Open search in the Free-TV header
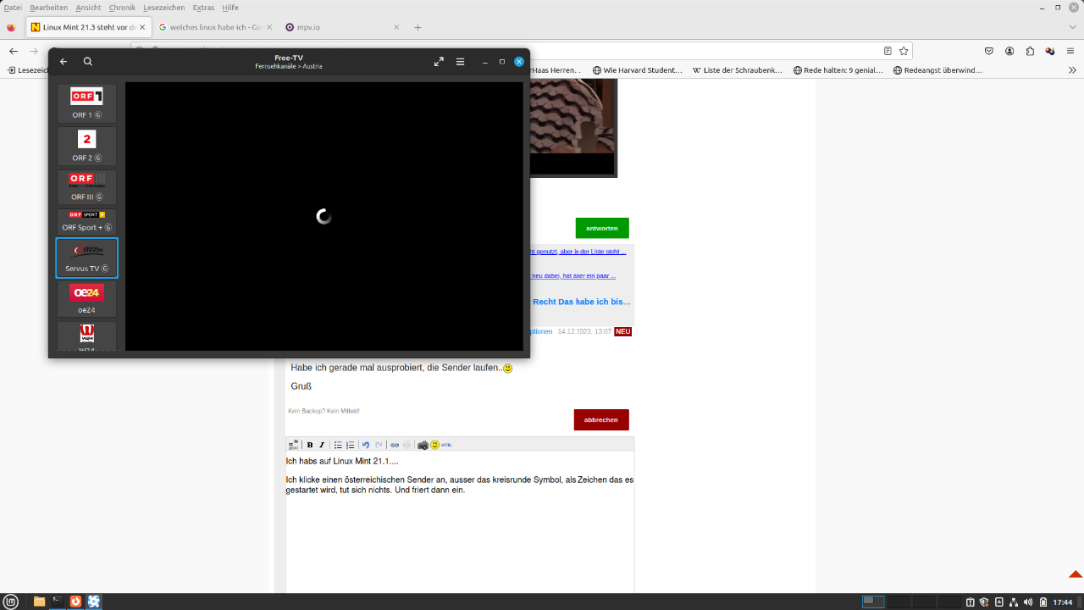This screenshot has width=1084, height=610. (88, 62)
